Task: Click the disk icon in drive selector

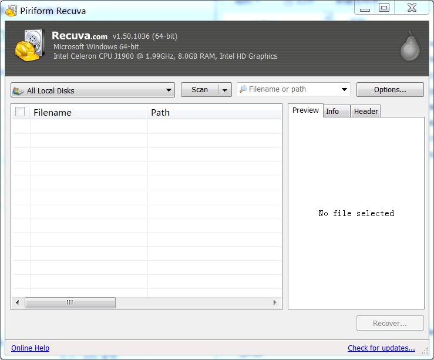Action: tap(18, 90)
